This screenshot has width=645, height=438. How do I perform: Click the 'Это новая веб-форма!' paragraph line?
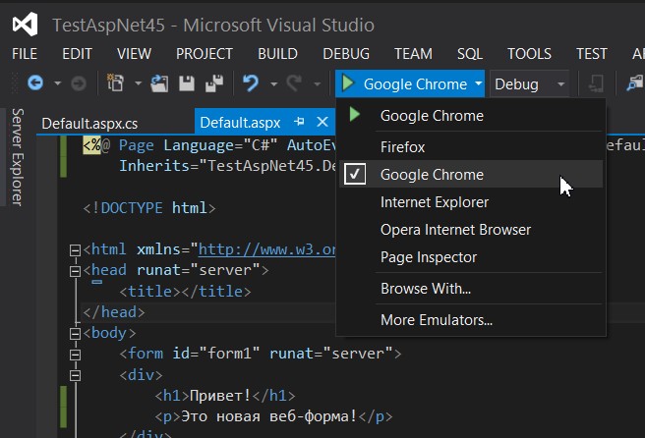pos(273,416)
